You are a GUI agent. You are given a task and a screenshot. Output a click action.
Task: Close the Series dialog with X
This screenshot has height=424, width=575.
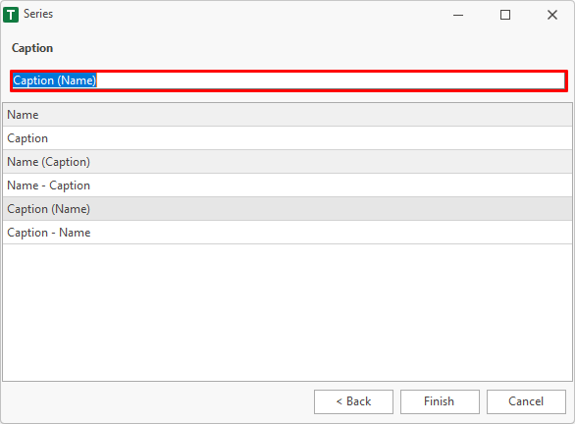pos(552,15)
